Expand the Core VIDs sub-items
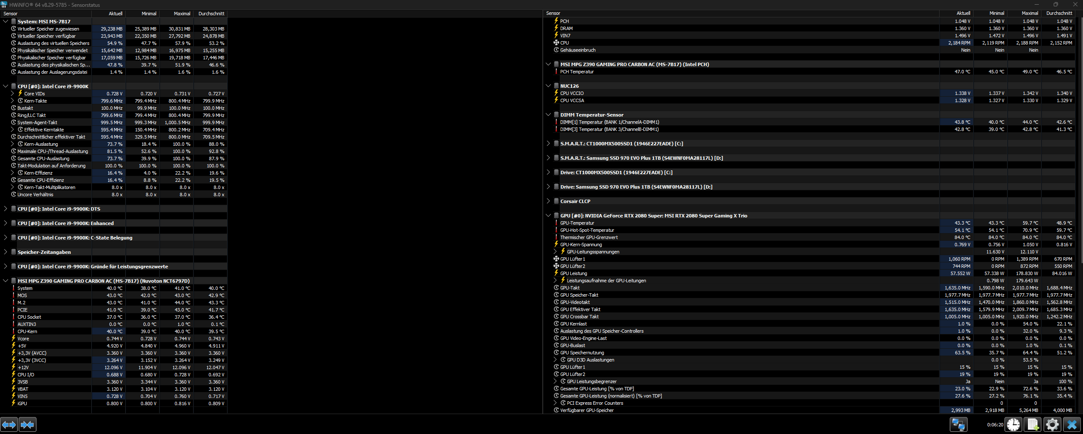 point(12,93)
